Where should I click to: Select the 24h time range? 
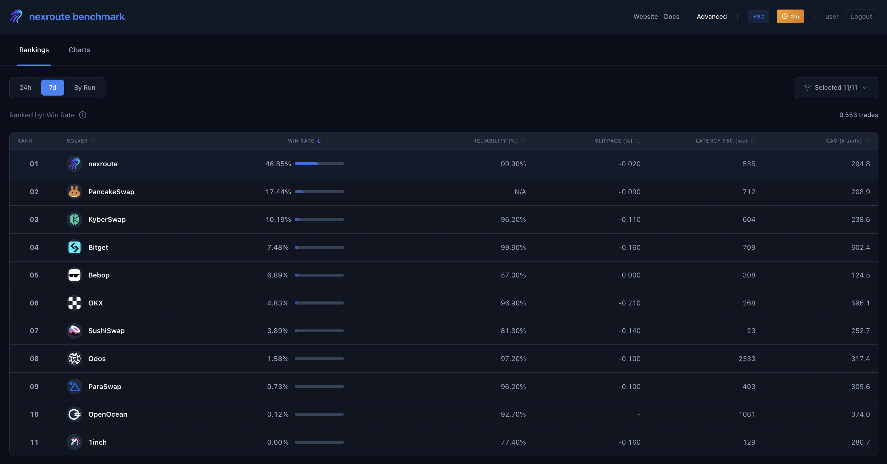tap(26, 88)
